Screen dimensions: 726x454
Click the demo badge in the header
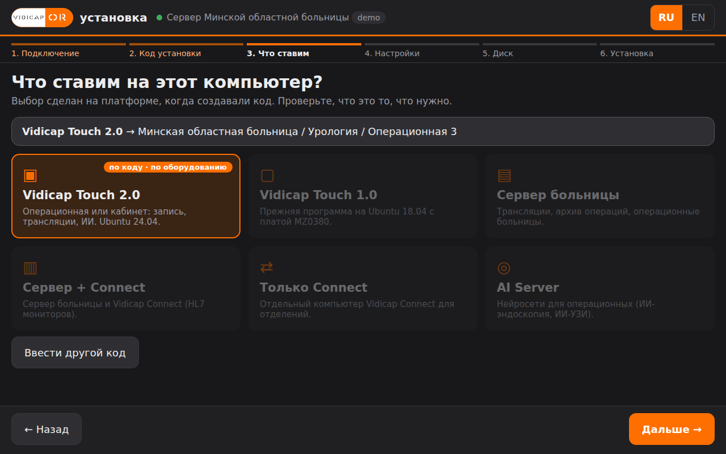click(x=369, y=18)
